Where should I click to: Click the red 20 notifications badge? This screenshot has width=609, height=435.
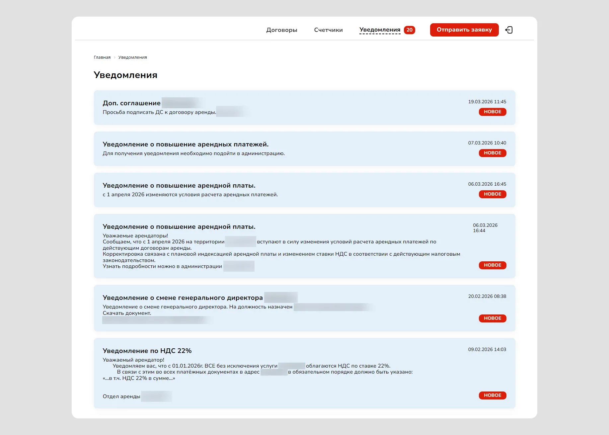tap(410, 30)
